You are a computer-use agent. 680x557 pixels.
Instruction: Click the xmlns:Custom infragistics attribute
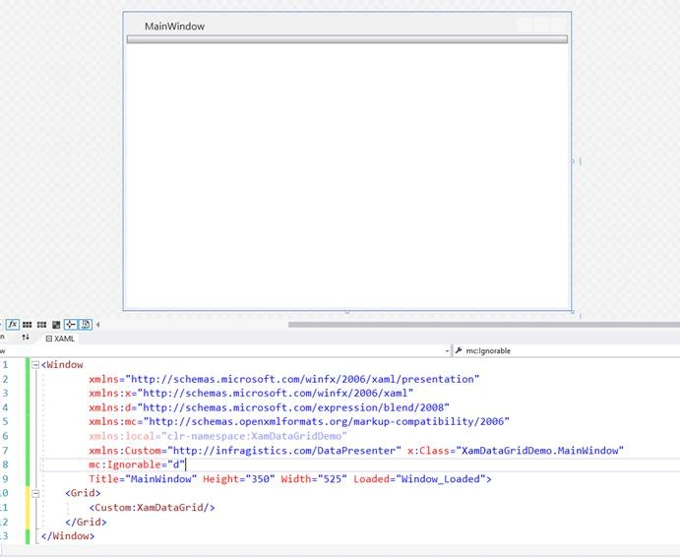coord(245,451)
